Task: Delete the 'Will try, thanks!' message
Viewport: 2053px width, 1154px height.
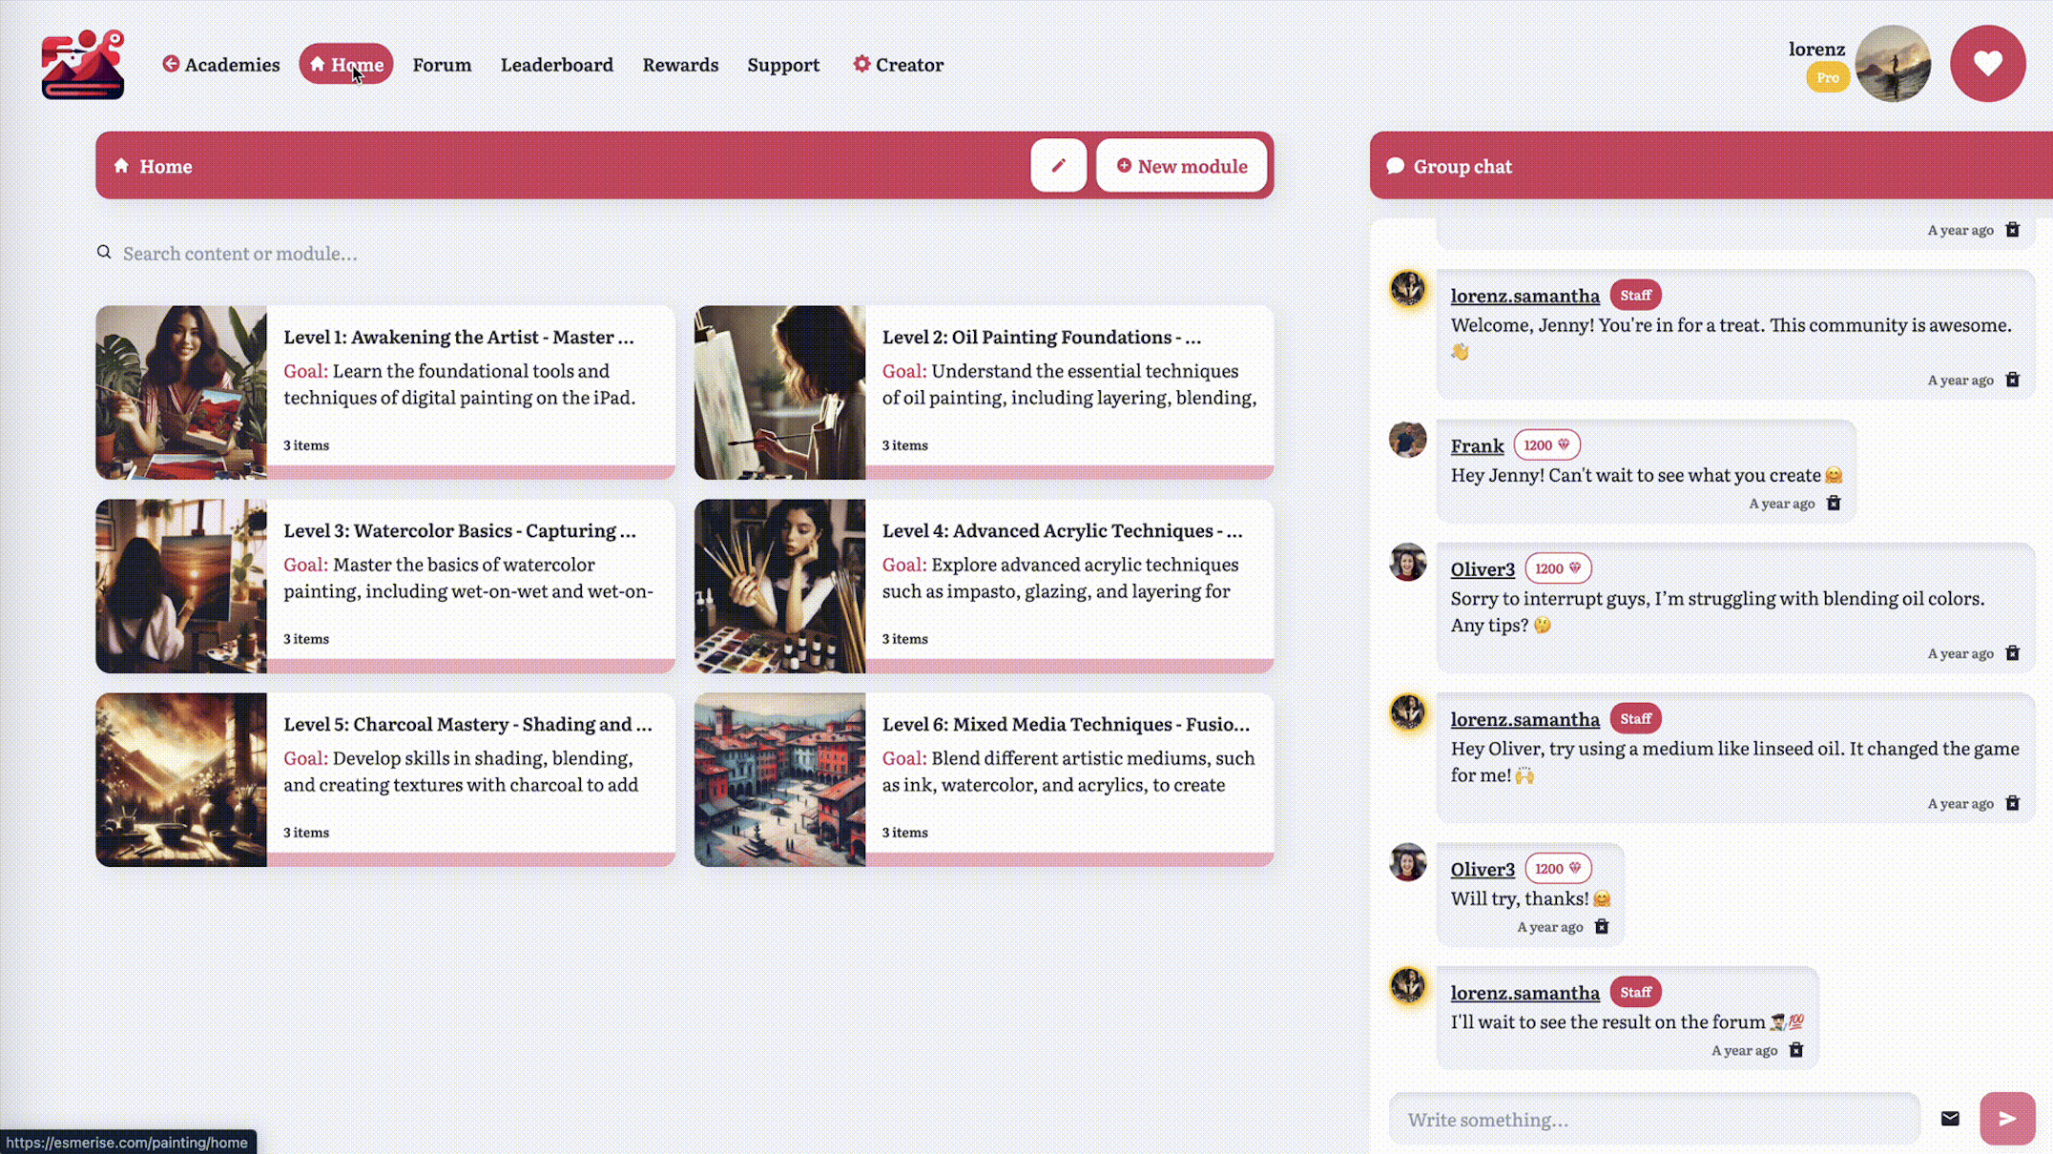Action: [1602, 927]
